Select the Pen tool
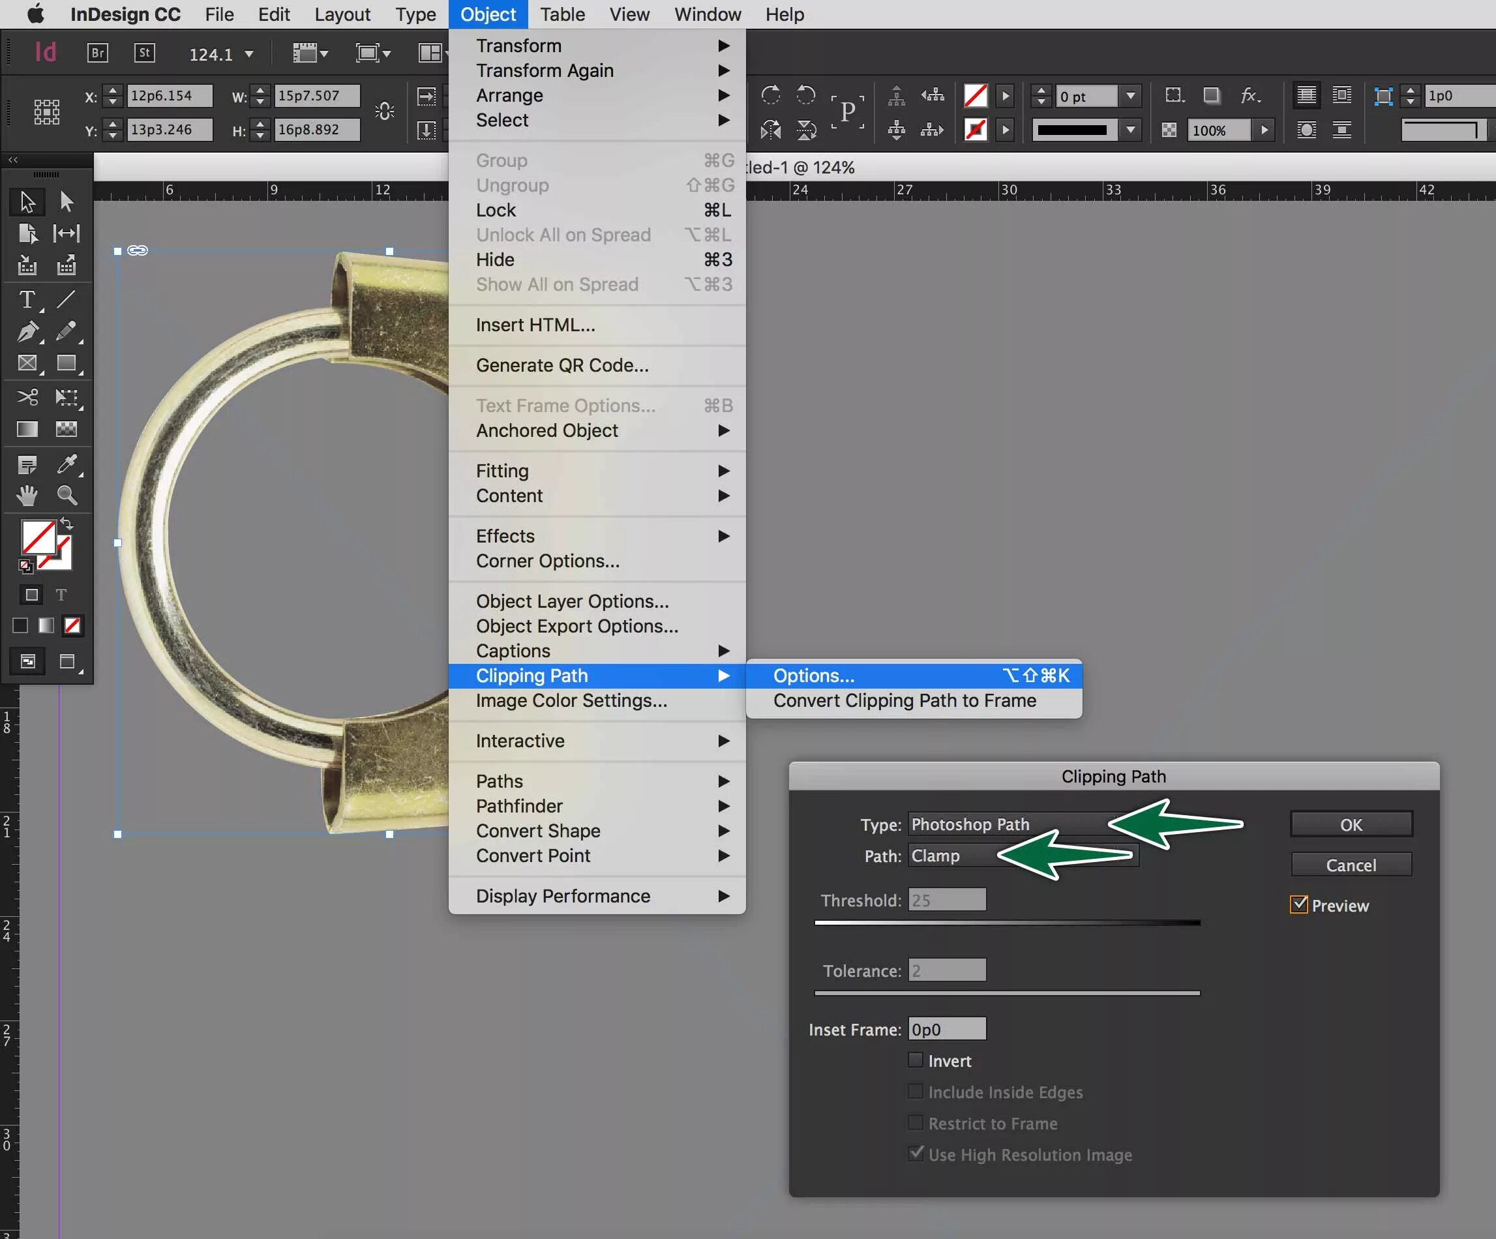The image size is (1496, 1239). (x=27, y=332)
